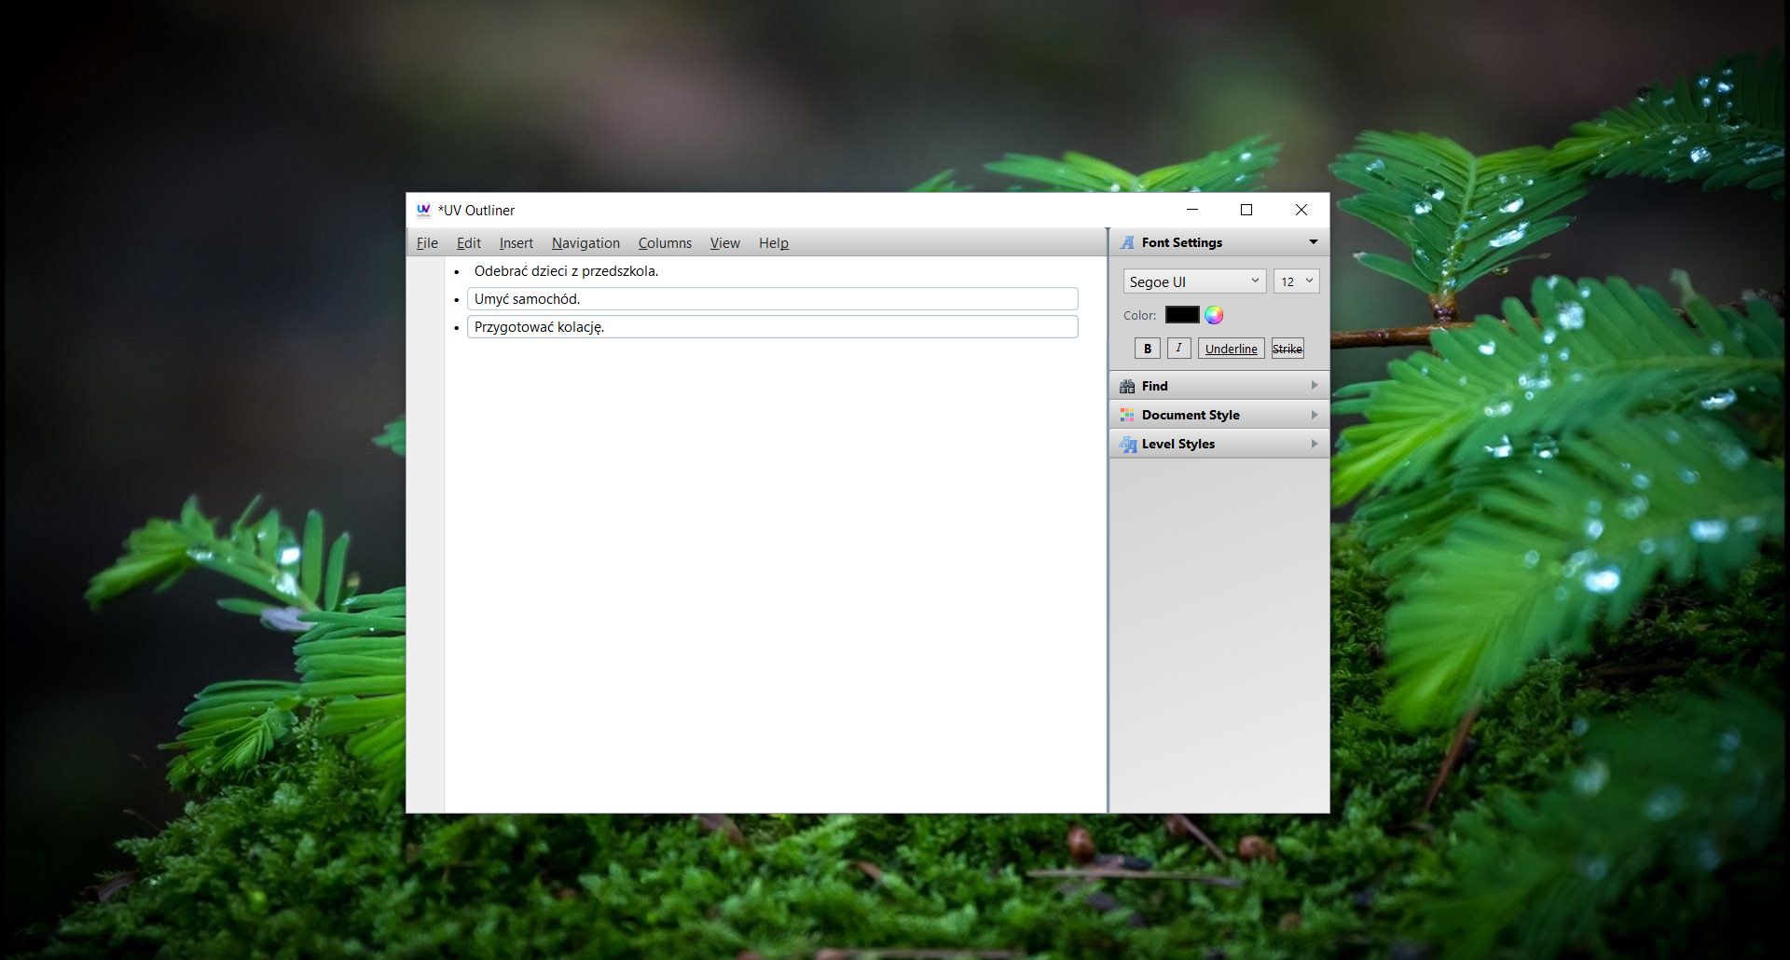
Task: Click the Level Styles icon
Action: 1126,444
